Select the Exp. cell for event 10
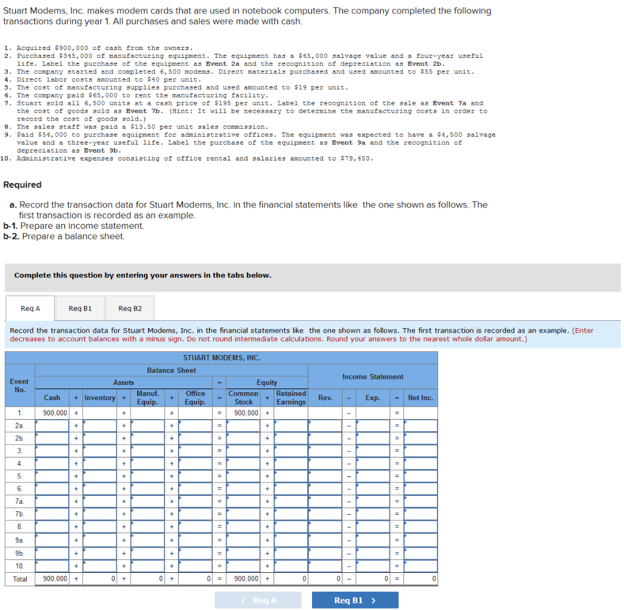 tap(373, 565)
